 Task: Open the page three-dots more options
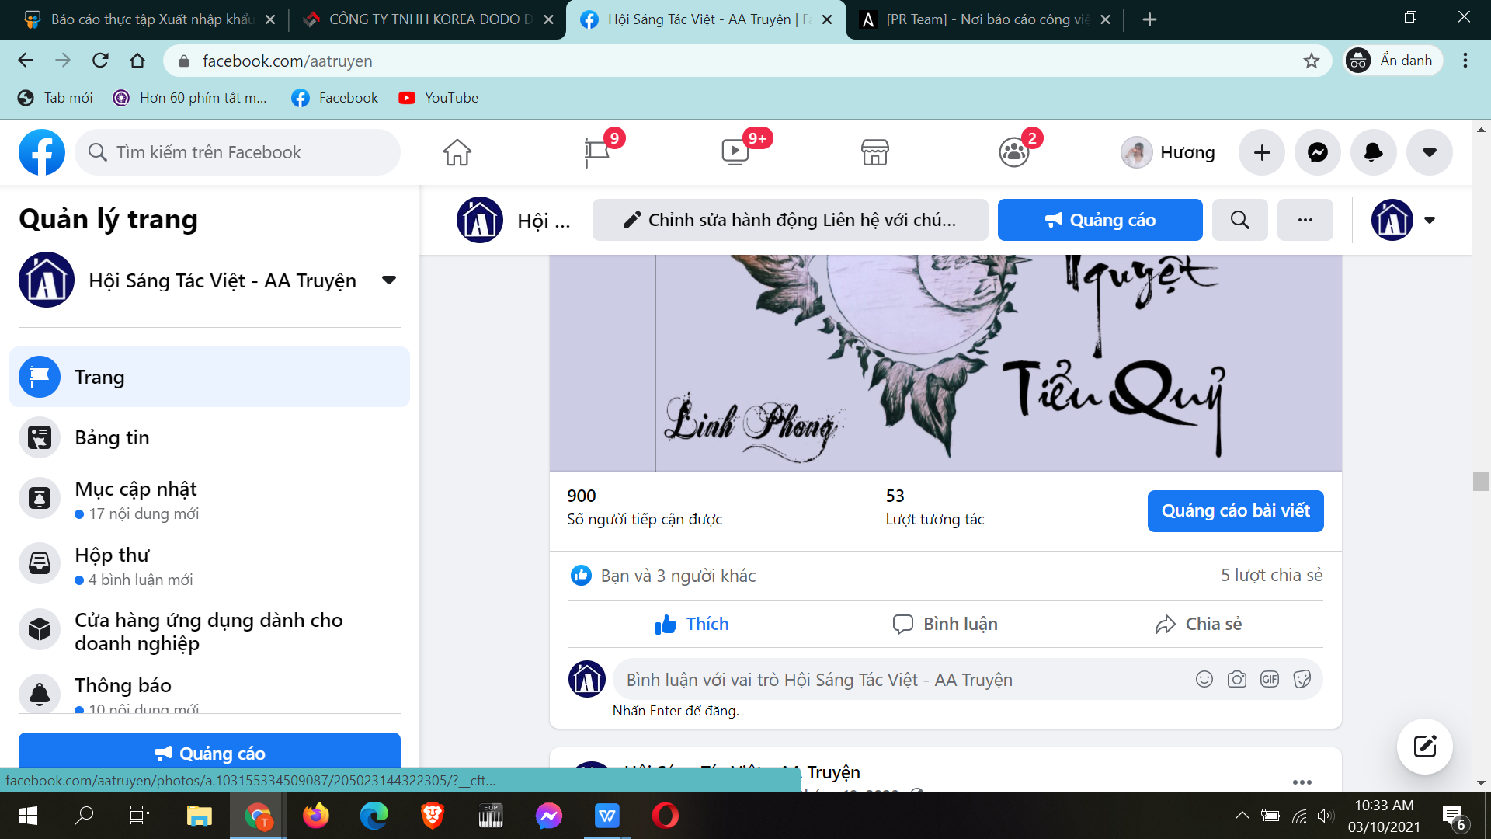1305,220
